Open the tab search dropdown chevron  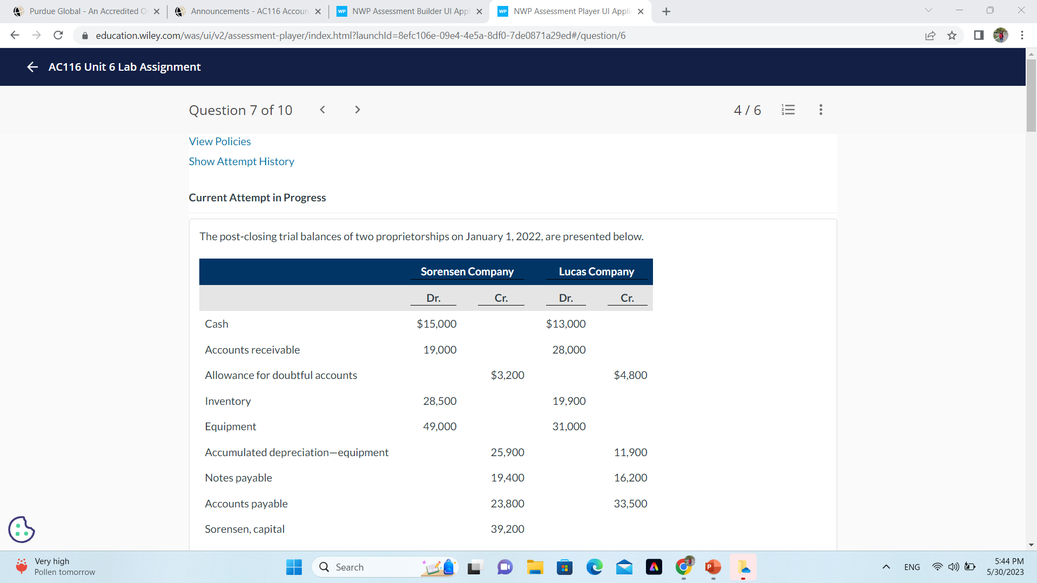tap(928, 11)
